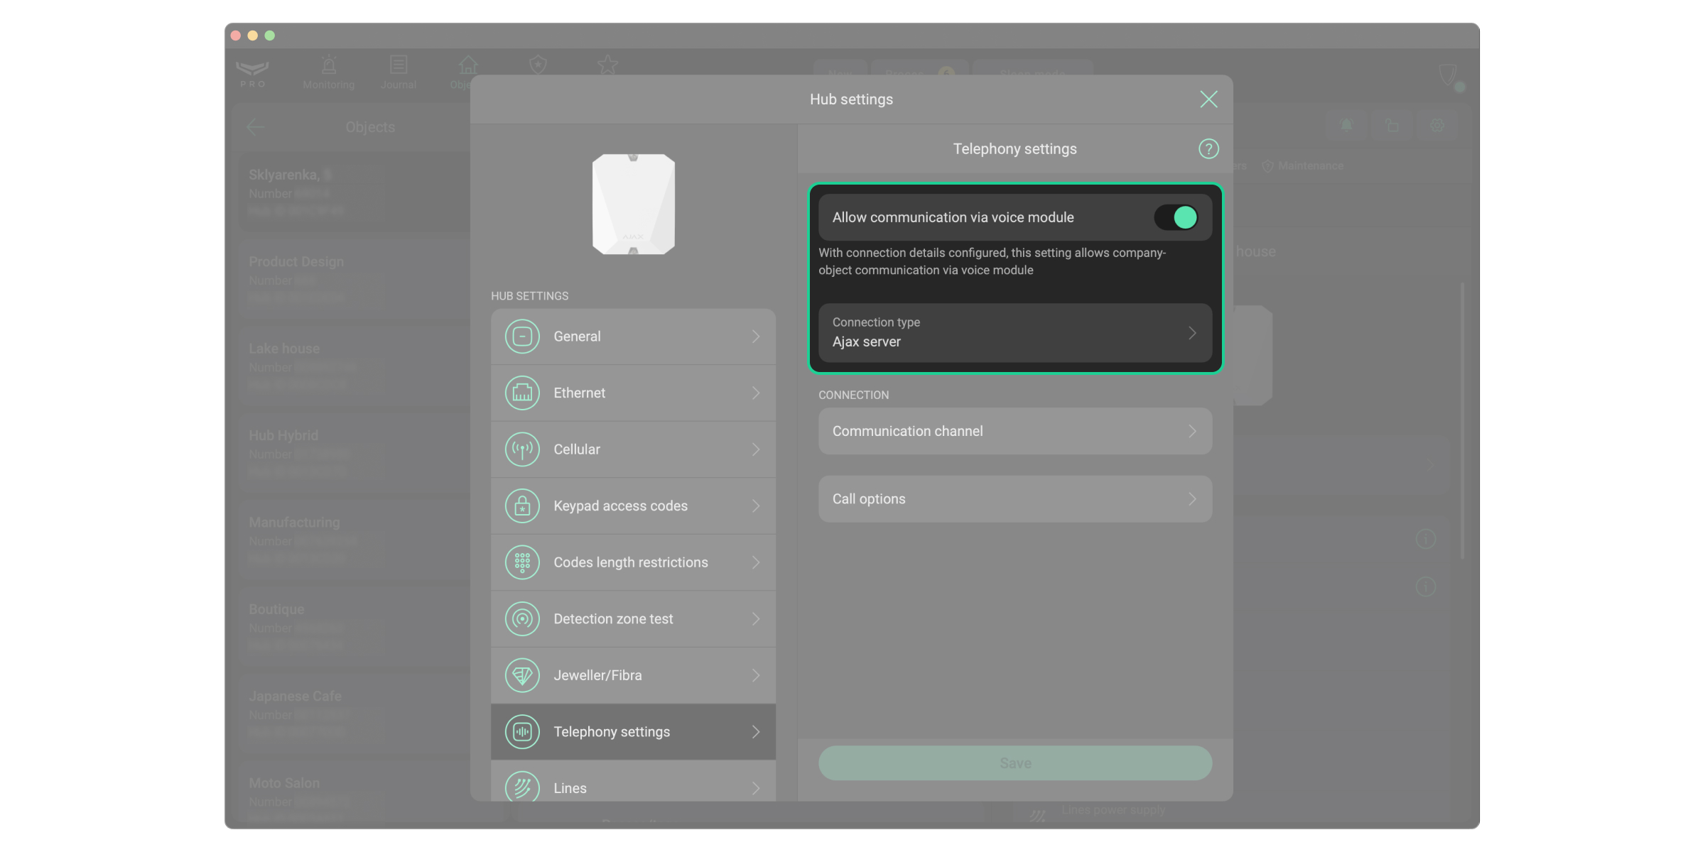Click chevron on General row
The image size is (1705, 852).
tap(756, 336)
